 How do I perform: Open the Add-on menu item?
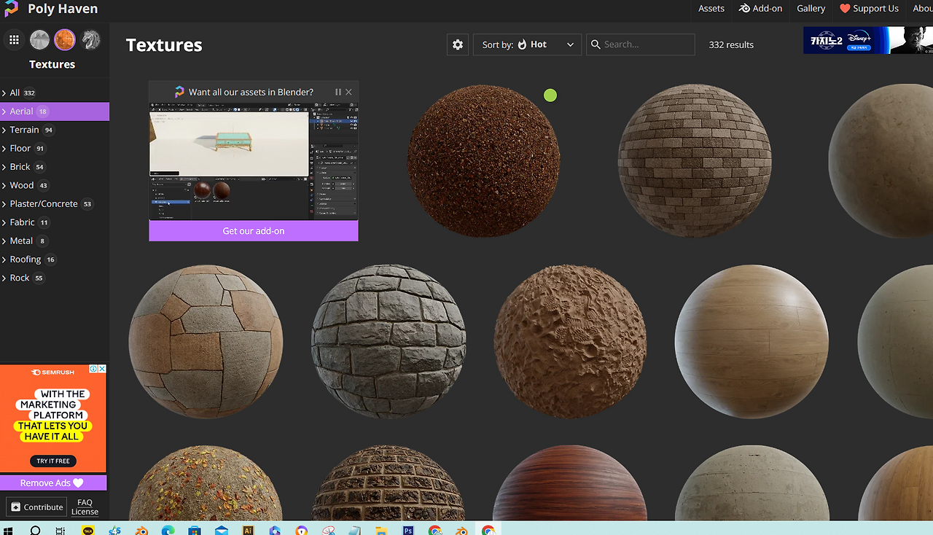tap(760, 9)
